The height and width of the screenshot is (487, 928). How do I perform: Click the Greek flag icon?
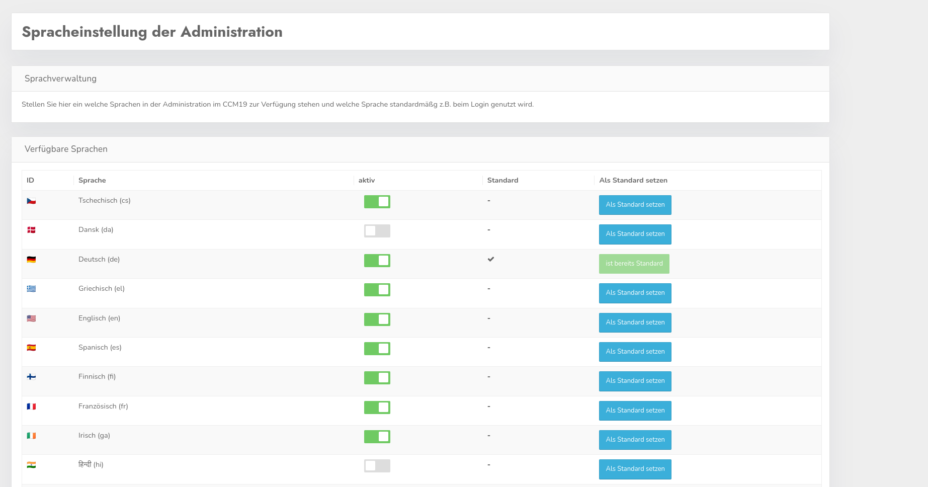pos(31,289)
